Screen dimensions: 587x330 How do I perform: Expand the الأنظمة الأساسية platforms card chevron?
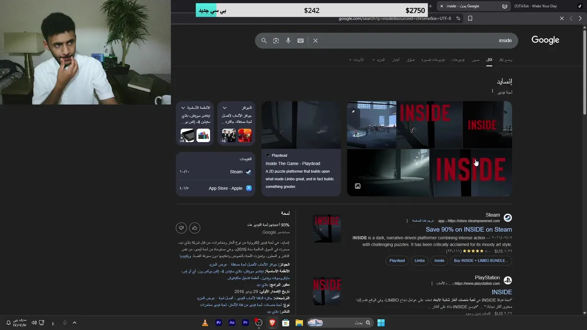tap(183, 108)
